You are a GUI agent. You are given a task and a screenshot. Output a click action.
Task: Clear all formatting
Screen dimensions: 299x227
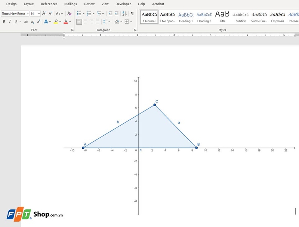click(x=70, y=13)
